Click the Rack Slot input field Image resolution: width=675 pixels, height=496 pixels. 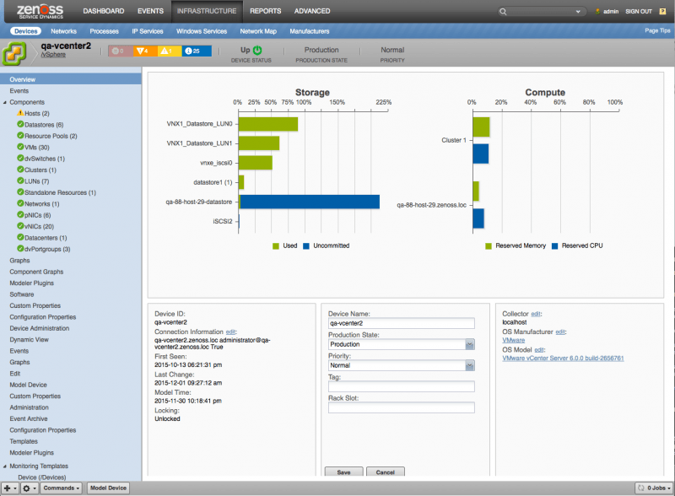click(x=401, y=407)
